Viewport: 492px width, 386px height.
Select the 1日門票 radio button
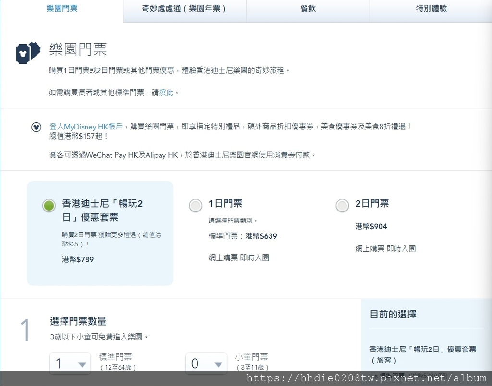(196, 205)
